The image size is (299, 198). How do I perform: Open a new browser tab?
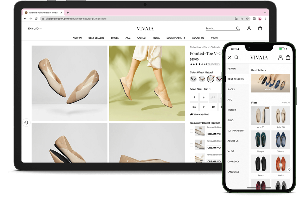point(68,13)
